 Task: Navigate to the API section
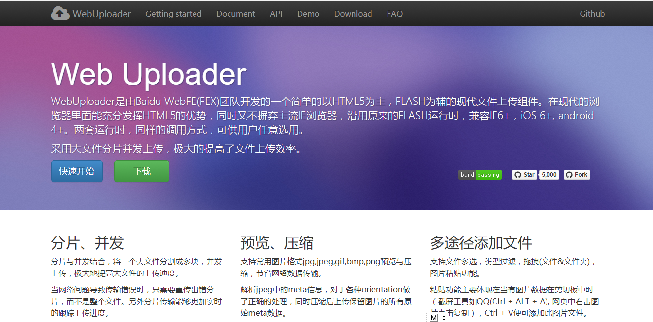(x=276, y=14)
